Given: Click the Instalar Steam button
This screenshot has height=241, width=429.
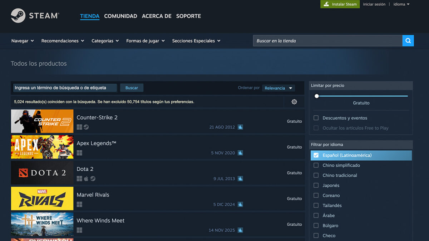Looking at the screenshot, I should (340, 4).
